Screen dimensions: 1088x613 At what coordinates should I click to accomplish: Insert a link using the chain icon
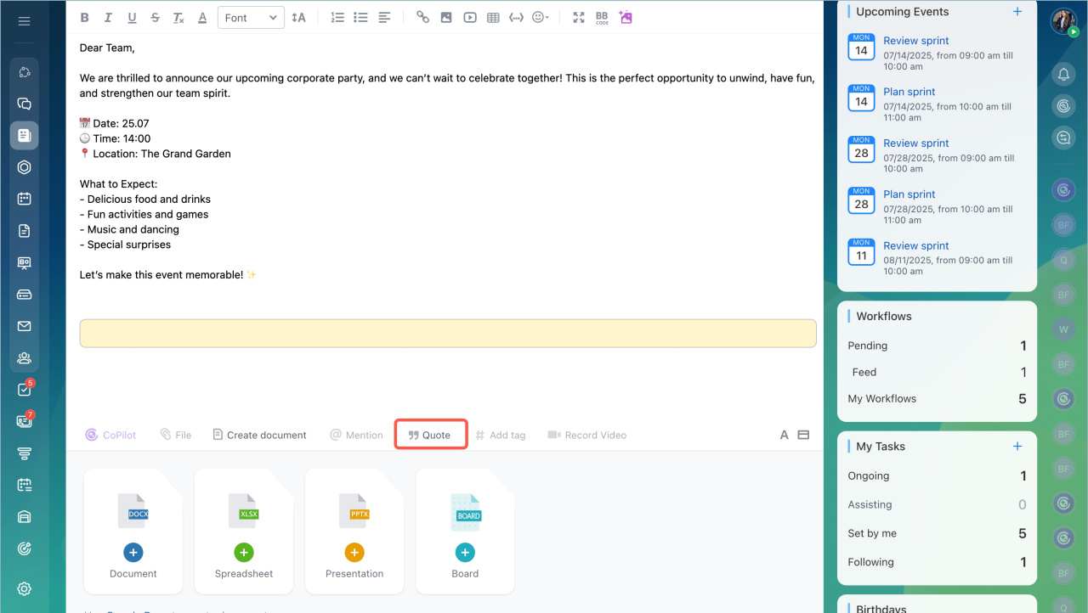coord(422,18)
